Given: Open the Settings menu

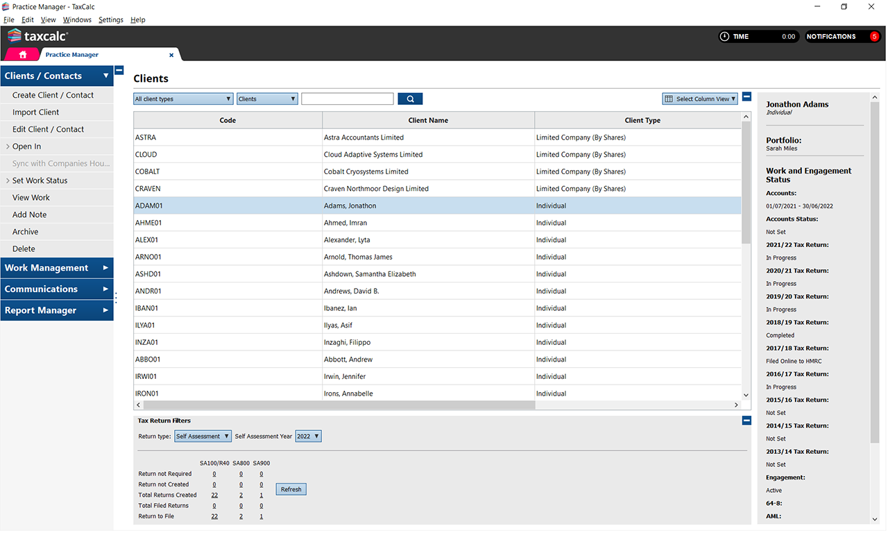Looking at the screenshot, I should coord(111,19).
